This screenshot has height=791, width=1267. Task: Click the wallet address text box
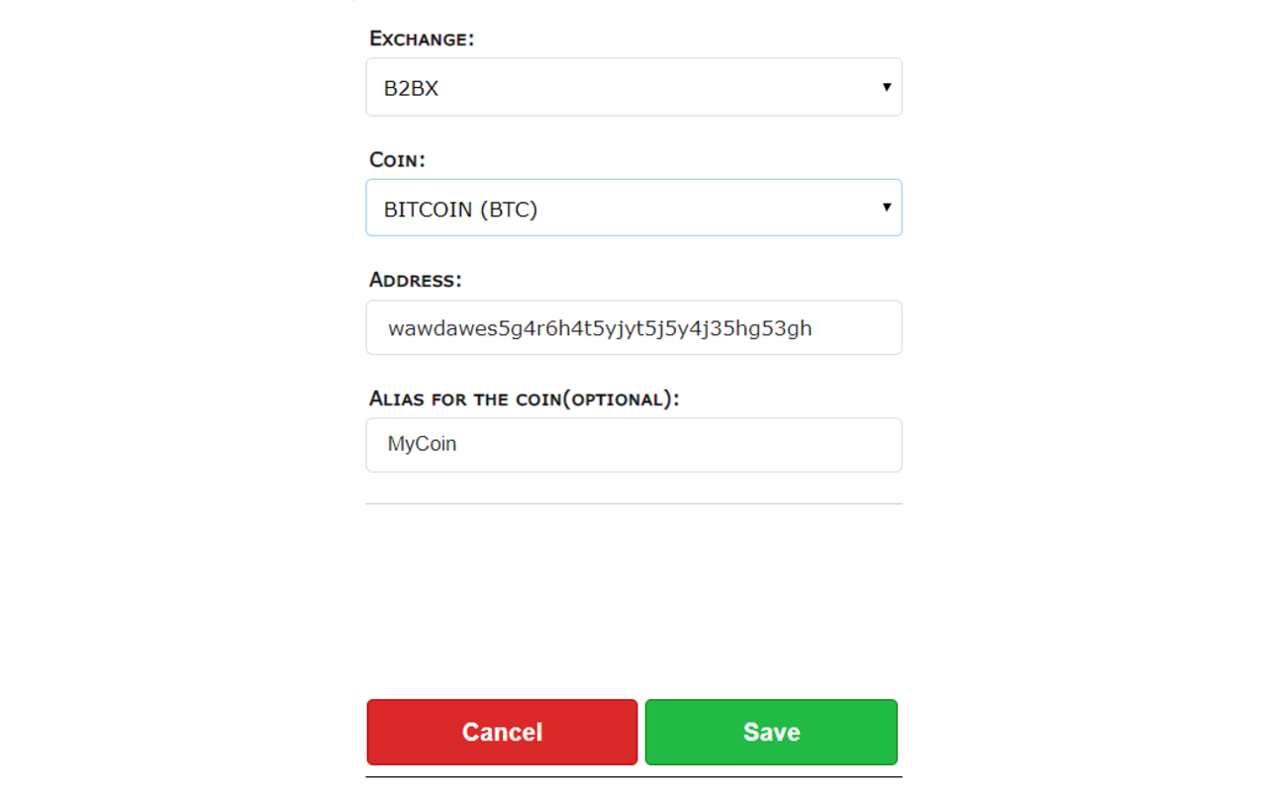[x=633, y=327]
